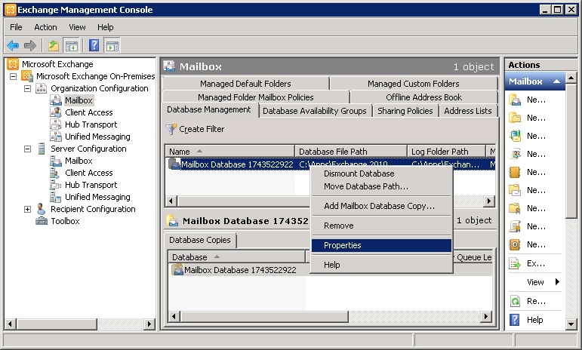582x350 pixels.
Task: Switch to Managed Custom Folders tab
Action: 414,84
